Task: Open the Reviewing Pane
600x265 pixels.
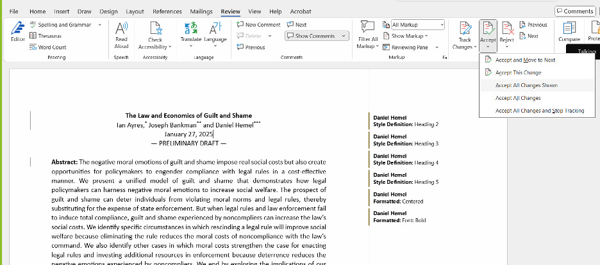Action: (405, 47)
